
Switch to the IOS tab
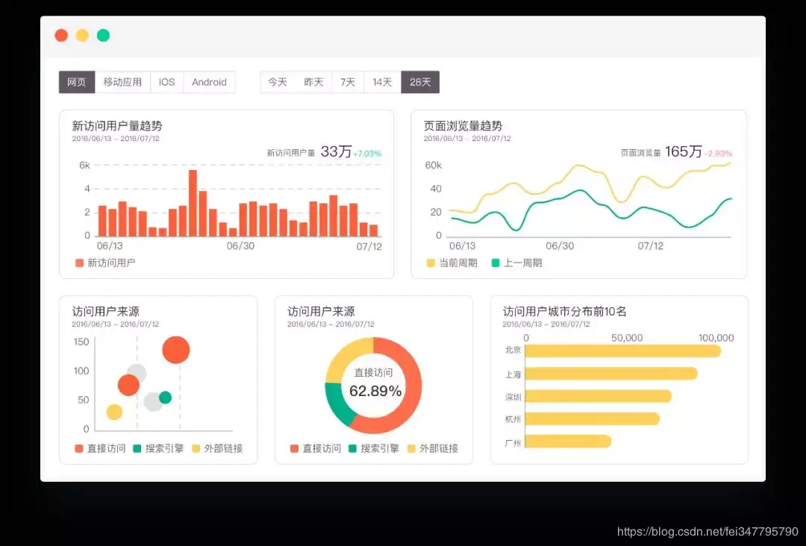(x=166, y=82)
